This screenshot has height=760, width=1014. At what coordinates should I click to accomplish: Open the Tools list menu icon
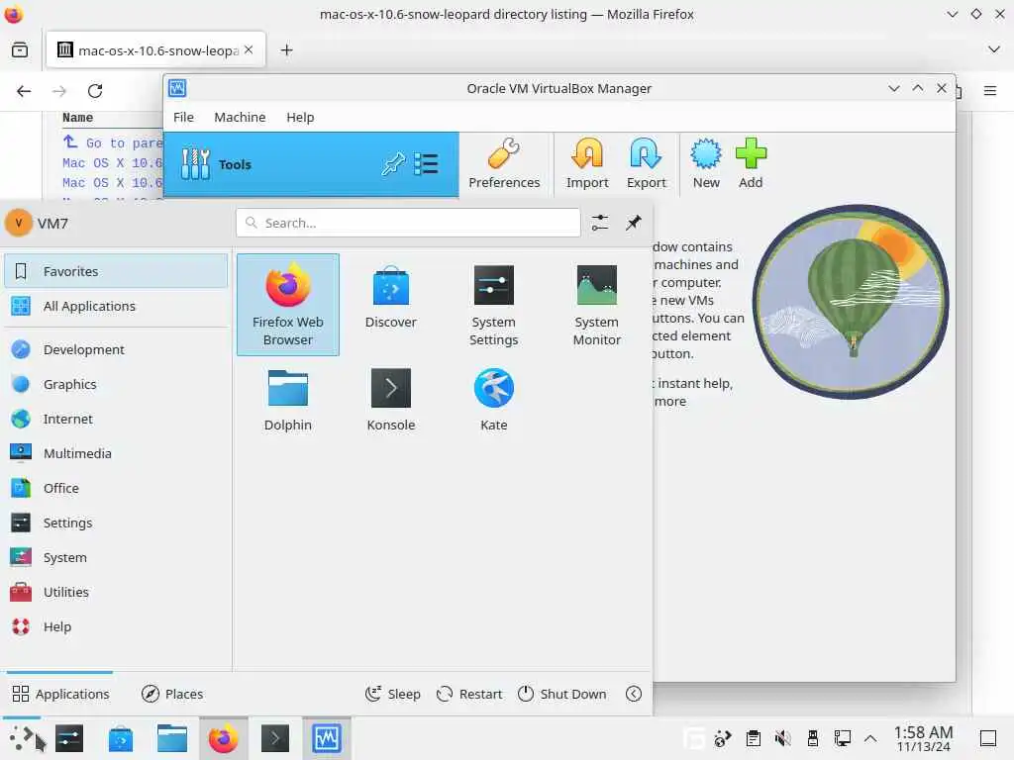tap(426, 164)
